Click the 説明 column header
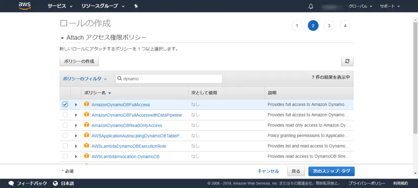This screenshot has width=418, height=188. 272,93
